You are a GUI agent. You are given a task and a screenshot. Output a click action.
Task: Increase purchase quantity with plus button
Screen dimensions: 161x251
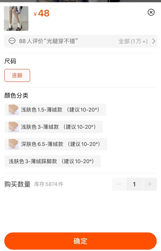pos(150,184)
